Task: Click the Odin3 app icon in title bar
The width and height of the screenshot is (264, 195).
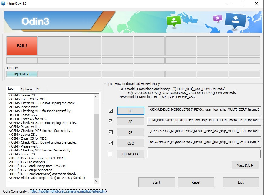Action: pos(3,4)
